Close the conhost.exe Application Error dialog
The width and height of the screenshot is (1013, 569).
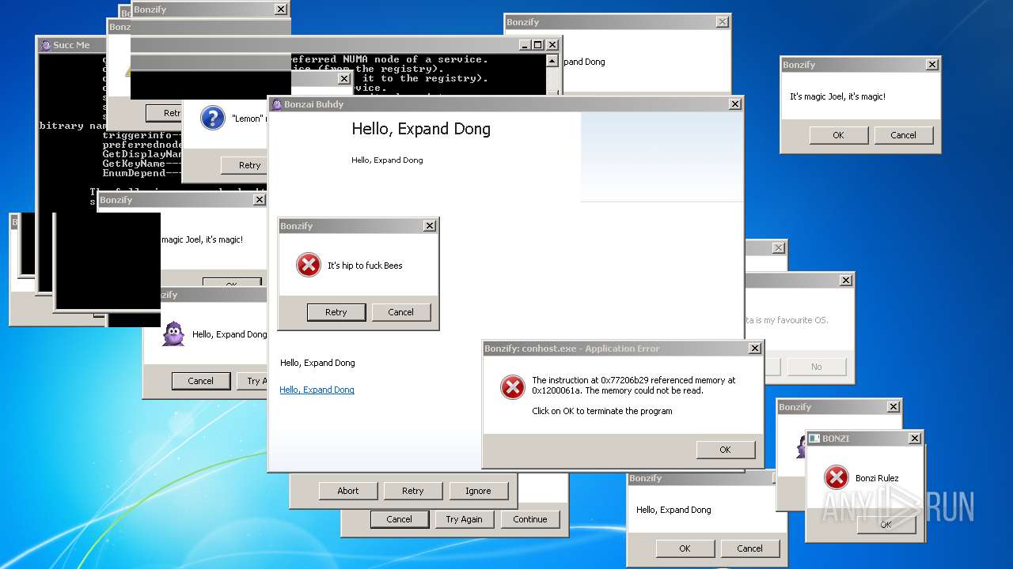point(755,349)
